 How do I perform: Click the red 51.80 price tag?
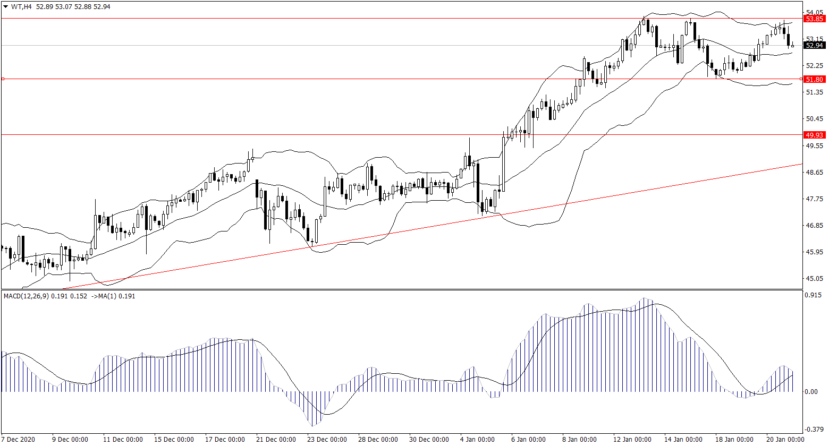[x=814, y=79]
